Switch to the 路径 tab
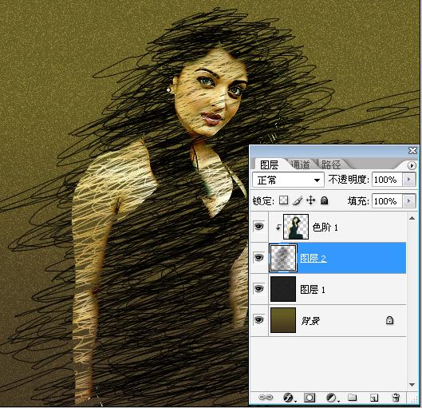Screen dimensions: 422x408 (x=331, y=164)
